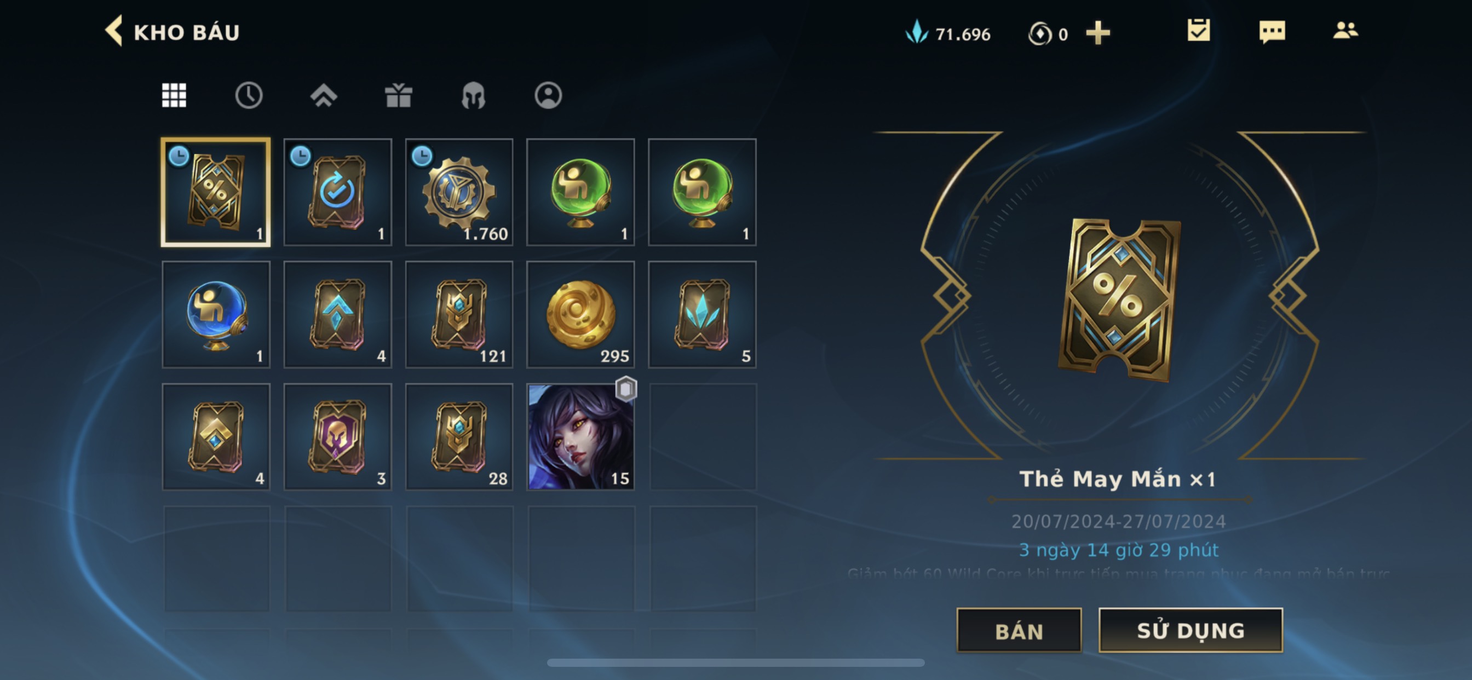Switch to the boost arrows filter tab

click(324, 95)
